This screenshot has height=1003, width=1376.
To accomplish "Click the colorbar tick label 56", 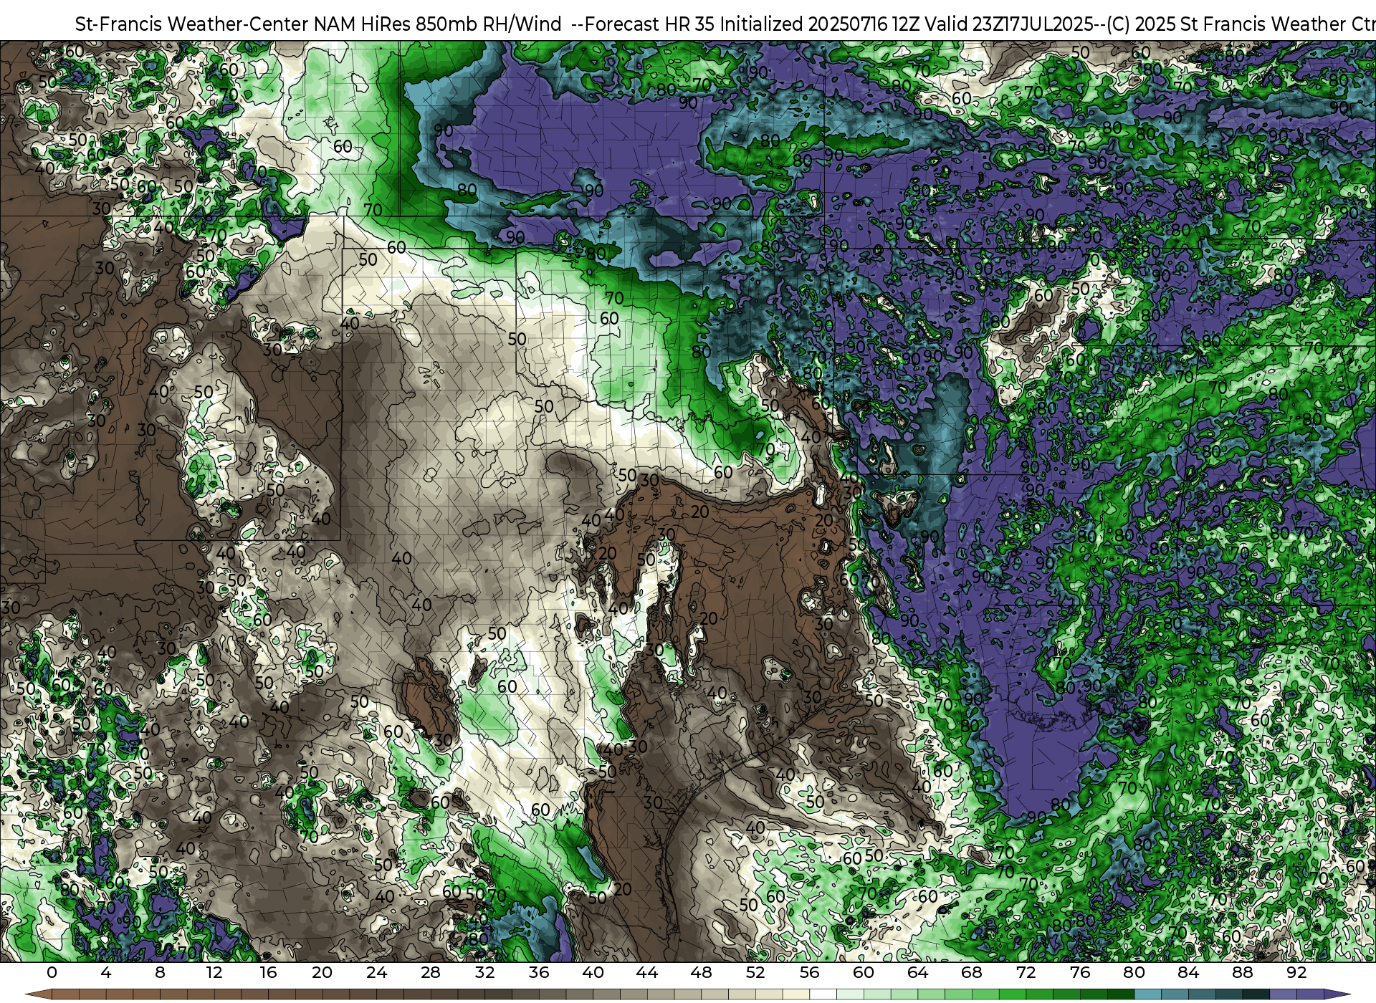I will tap(809, 972).
